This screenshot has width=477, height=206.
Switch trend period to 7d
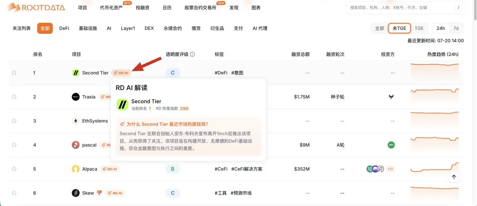(456, 28)
